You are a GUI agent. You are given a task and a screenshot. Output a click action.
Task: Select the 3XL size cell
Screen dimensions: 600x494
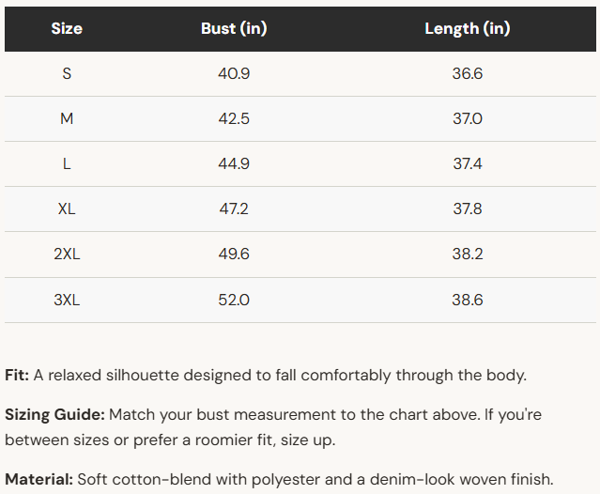tap(67, 300)
